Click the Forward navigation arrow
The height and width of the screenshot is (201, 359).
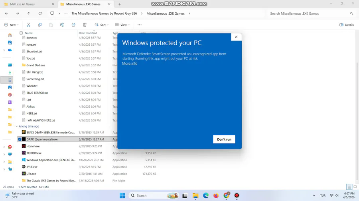(x=18, y=14)
